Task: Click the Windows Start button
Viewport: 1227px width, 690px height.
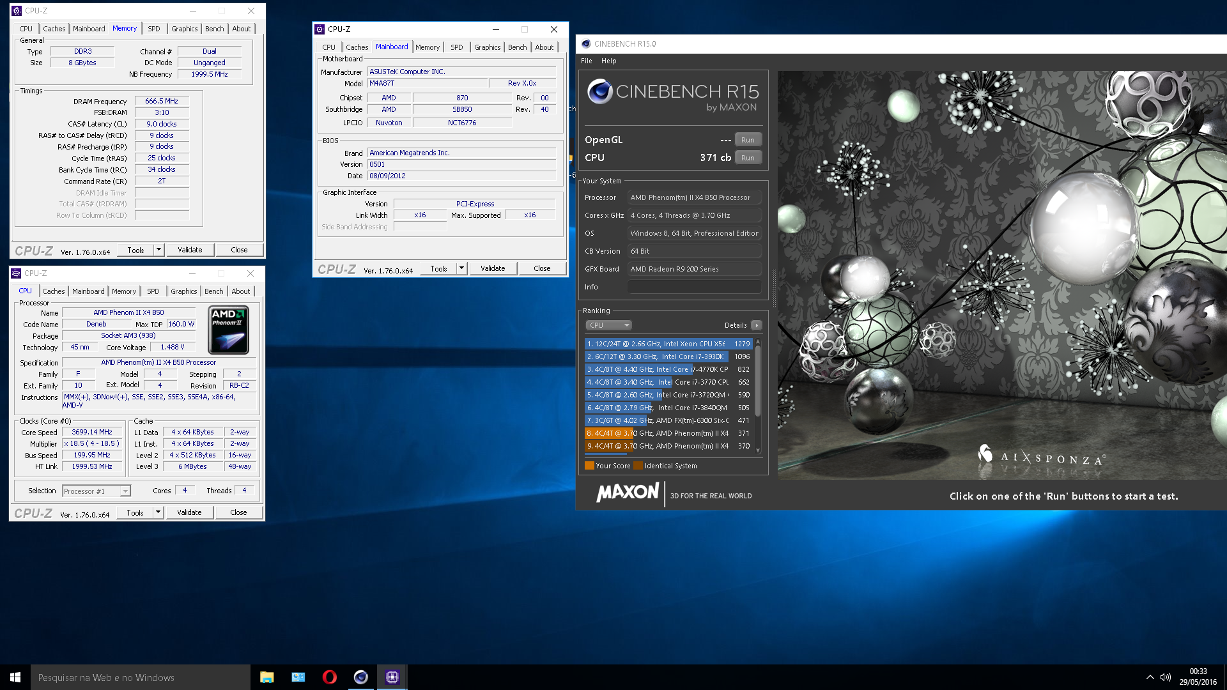Action: (x=15, y=677)
